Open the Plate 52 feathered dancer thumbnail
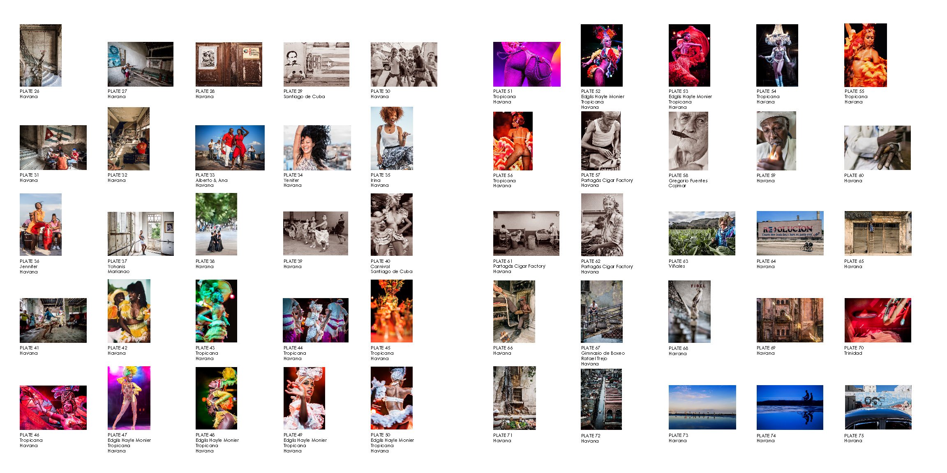 coord(602,55)
